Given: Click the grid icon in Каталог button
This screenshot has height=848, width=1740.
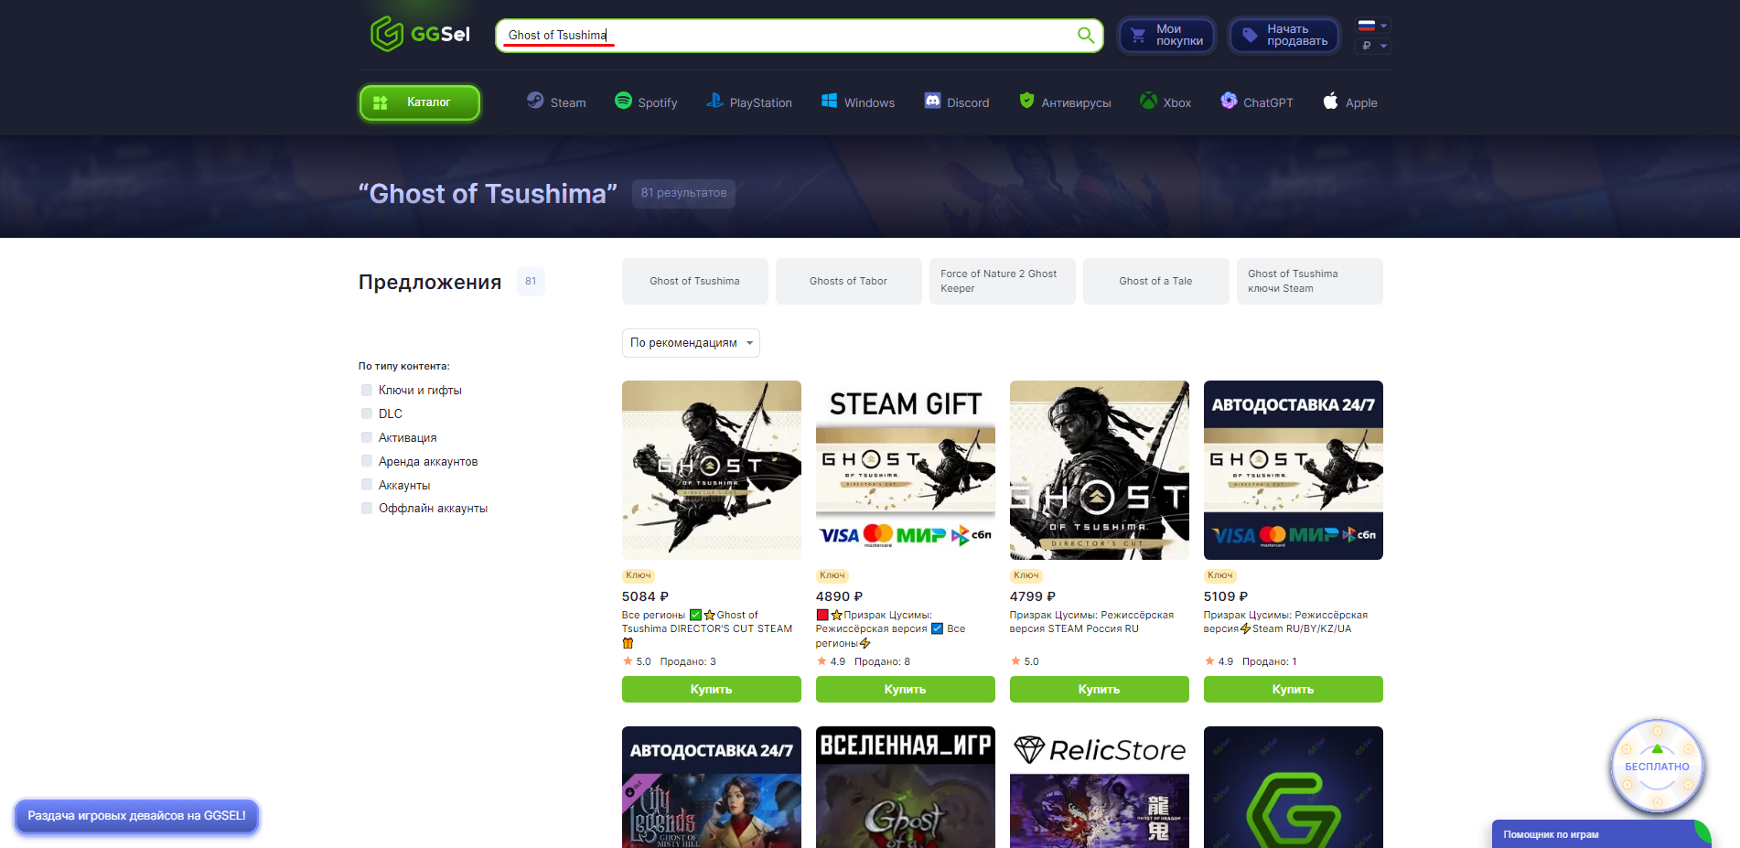Looking at the screenshot, I should (381, 102).
